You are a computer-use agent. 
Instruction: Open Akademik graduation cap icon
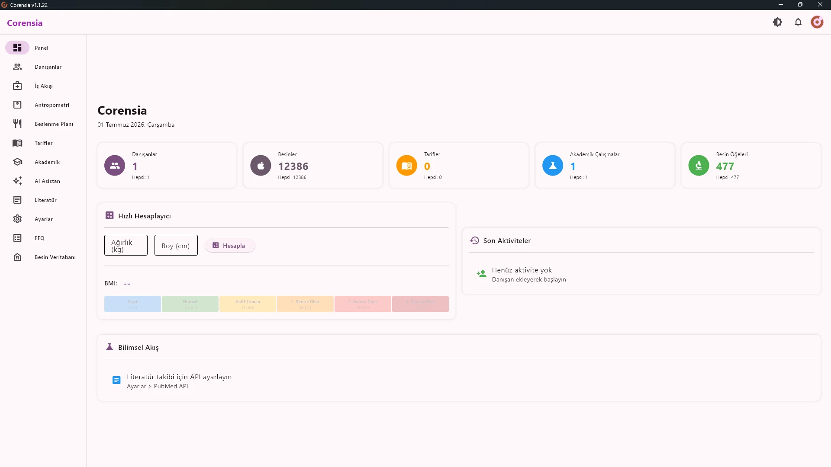click(17, 162)
